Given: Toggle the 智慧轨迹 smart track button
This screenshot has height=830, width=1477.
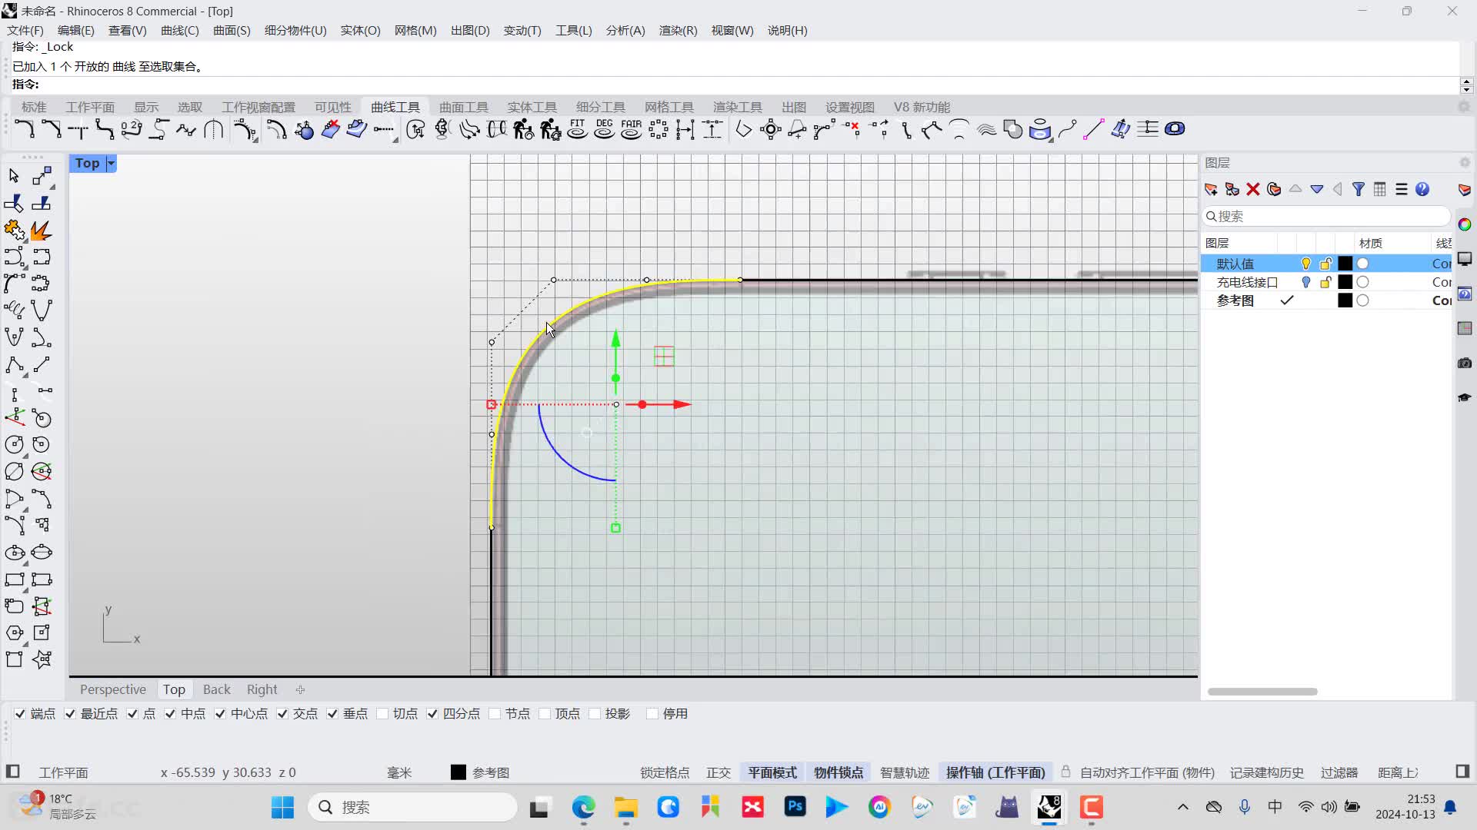Looking at the screenshot, I should tap(905, 772).
